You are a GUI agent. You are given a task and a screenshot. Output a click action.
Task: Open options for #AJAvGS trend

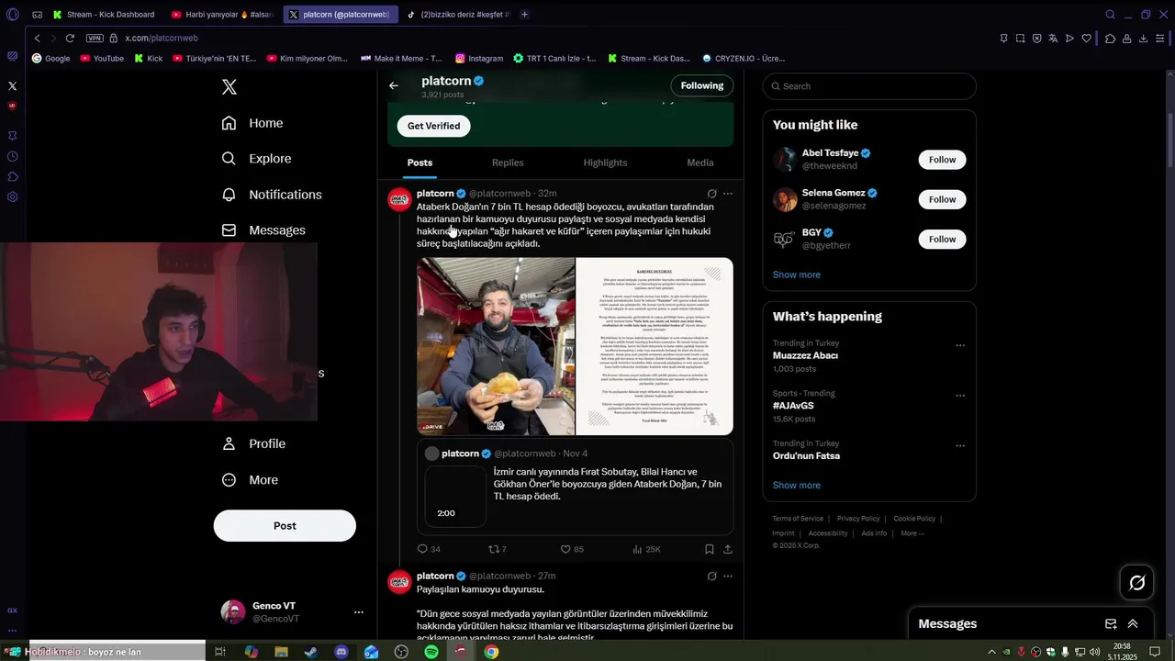pos(960,396)
